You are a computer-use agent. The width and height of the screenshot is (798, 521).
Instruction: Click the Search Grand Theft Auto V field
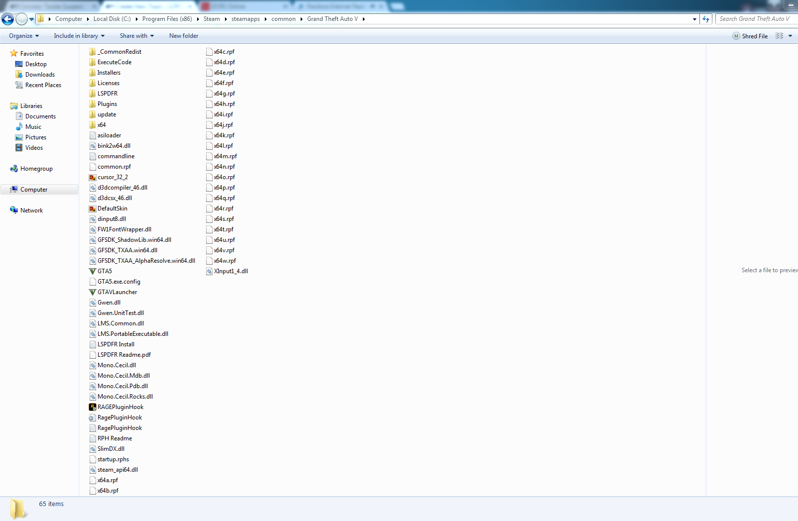(x=756, y=19)
